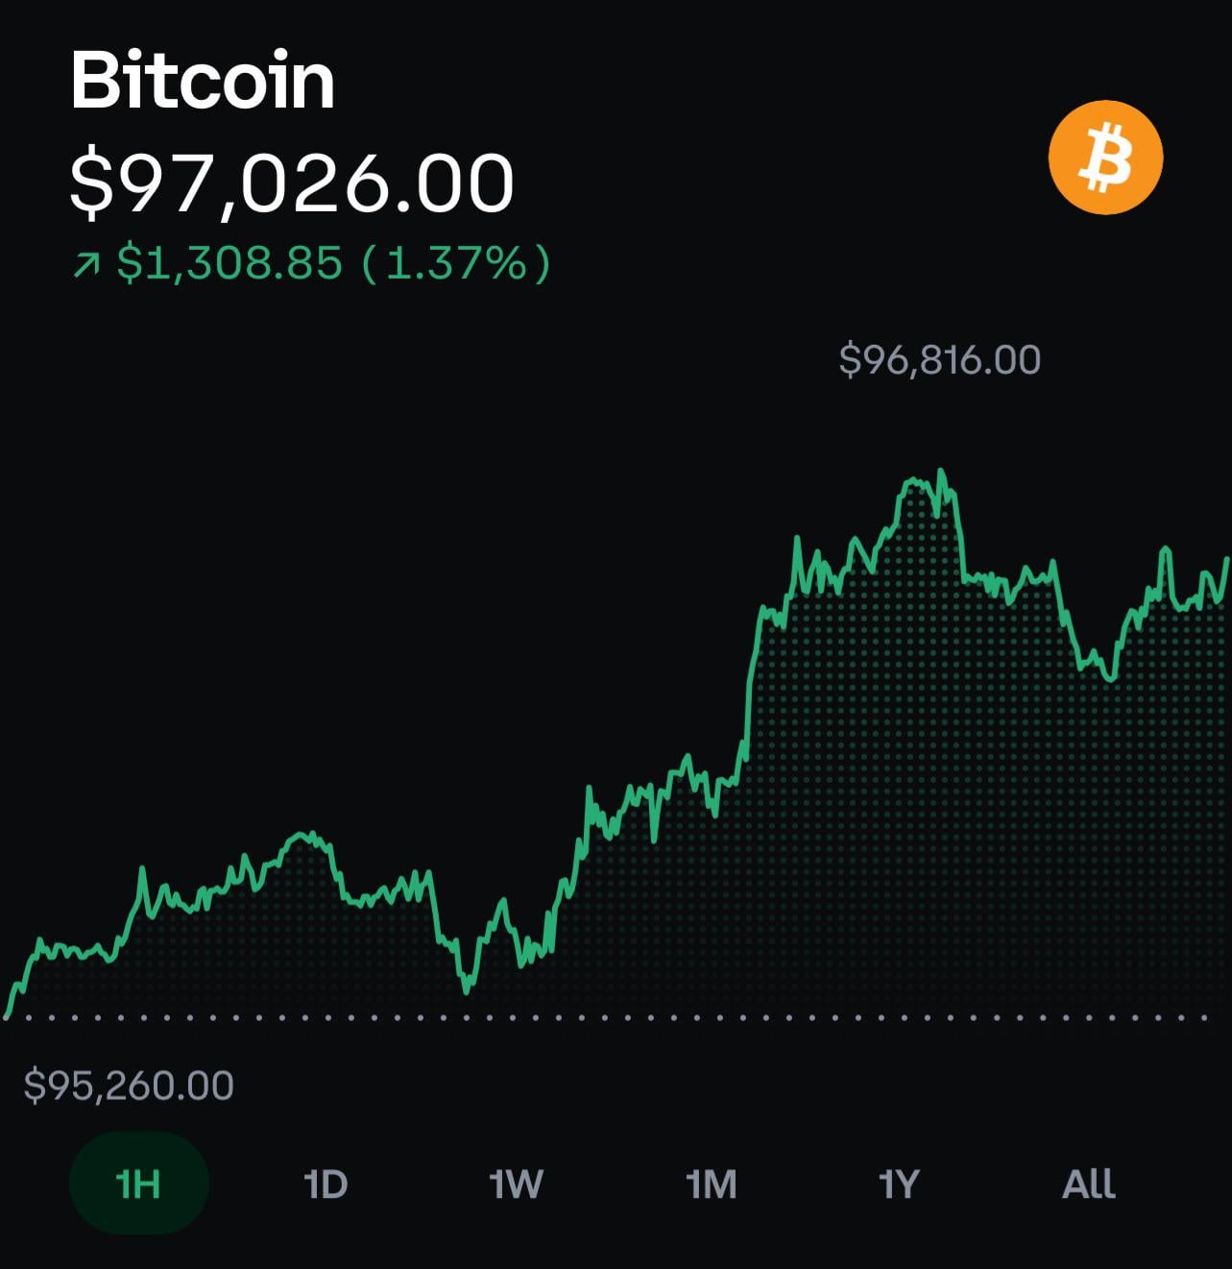The width and height of the screenshot is (1232, 1269).
Task: Click the $95,260.00 low price label
Action: pos(129,1086)
